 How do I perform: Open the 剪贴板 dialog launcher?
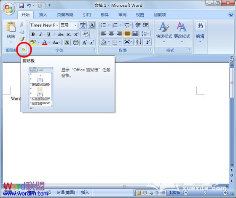click(24, 49)
